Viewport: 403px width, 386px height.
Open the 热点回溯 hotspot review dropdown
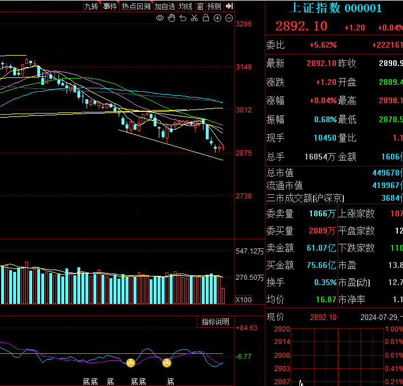pyautogui.click(x=136, y=6)
